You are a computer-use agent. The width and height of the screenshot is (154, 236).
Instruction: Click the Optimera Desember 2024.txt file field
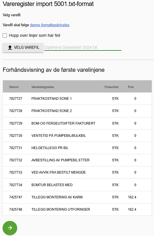click(83, 47)
